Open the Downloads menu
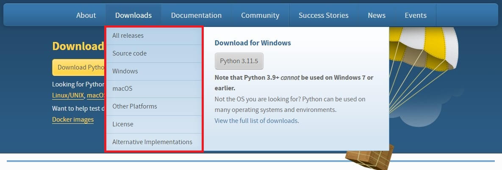 (133, 15)
